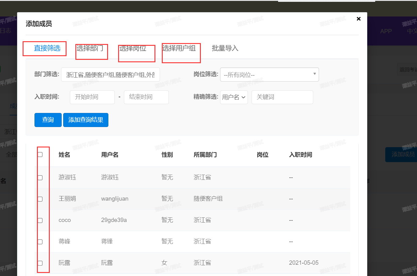Open the 选择部门 tab
417x276 pixels.
pyautogui.click(x=90, y=48)
